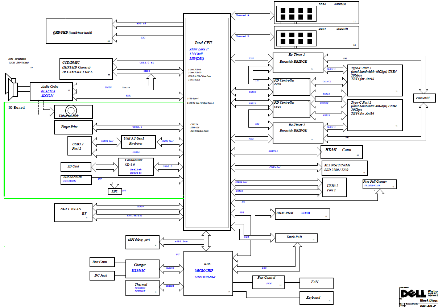Click the HDMI Conn. block
This screenshot has height=307, width=438.
click(x=342, y=152)
